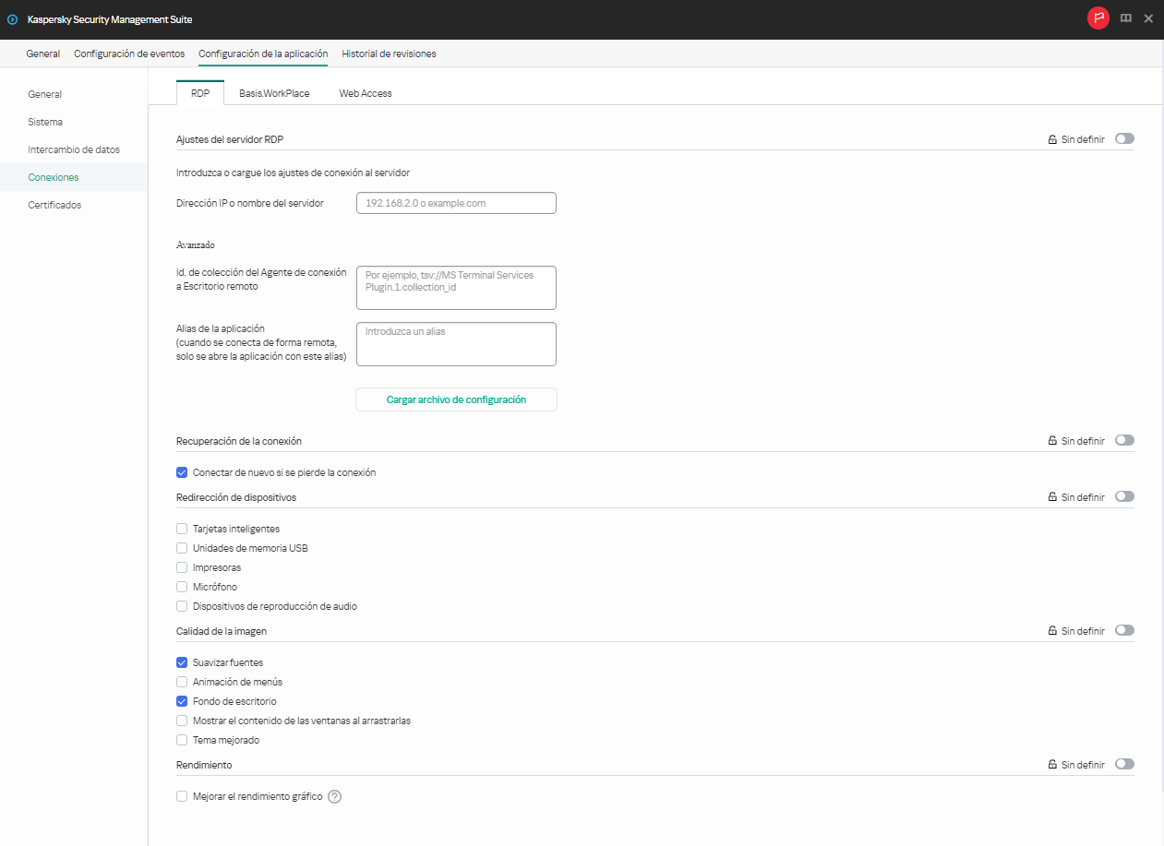The image size is (1164, 846).
Task: Select "Certificados" in the sidebar
Action: coord(54,205)
